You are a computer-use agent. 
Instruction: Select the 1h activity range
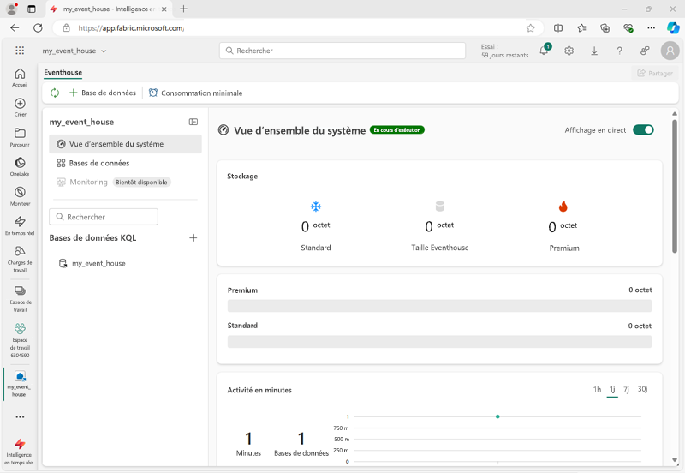(x=597, y=389)
